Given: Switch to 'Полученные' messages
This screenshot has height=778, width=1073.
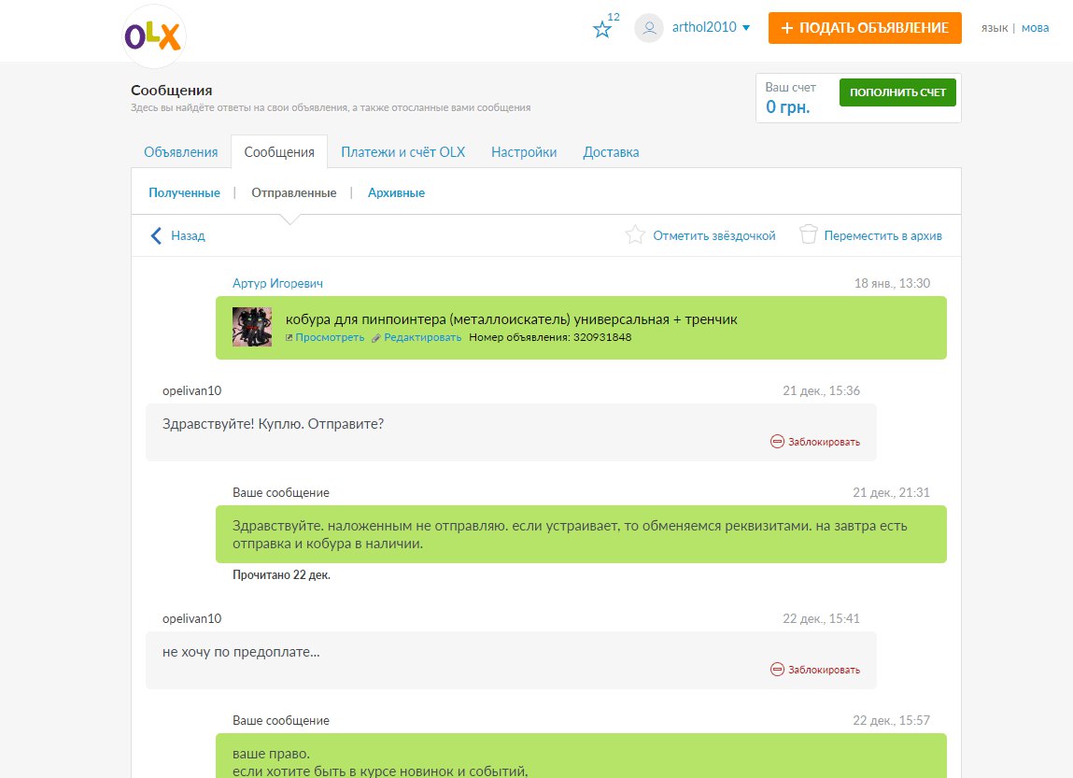Looking at the screenshot, I should (184, 193).
